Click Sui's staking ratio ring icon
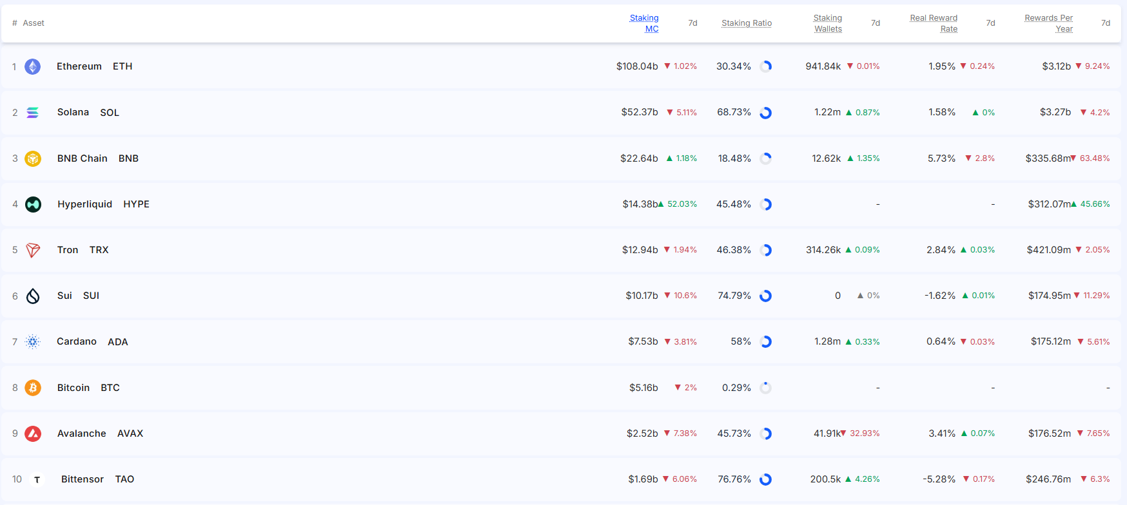The image size is (1127, 505). (x=766, y=296)
